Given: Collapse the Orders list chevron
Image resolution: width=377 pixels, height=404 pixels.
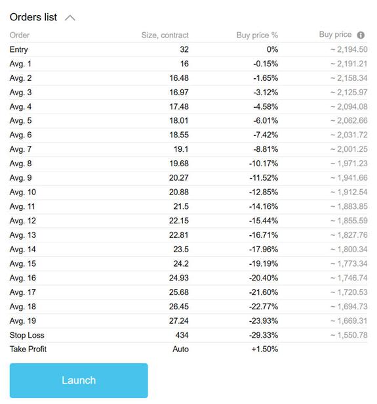Looking at the screenshot, I should coord(70,18).
